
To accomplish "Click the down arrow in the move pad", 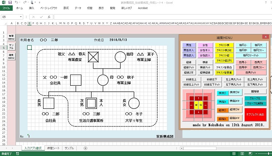I will 198,112.
